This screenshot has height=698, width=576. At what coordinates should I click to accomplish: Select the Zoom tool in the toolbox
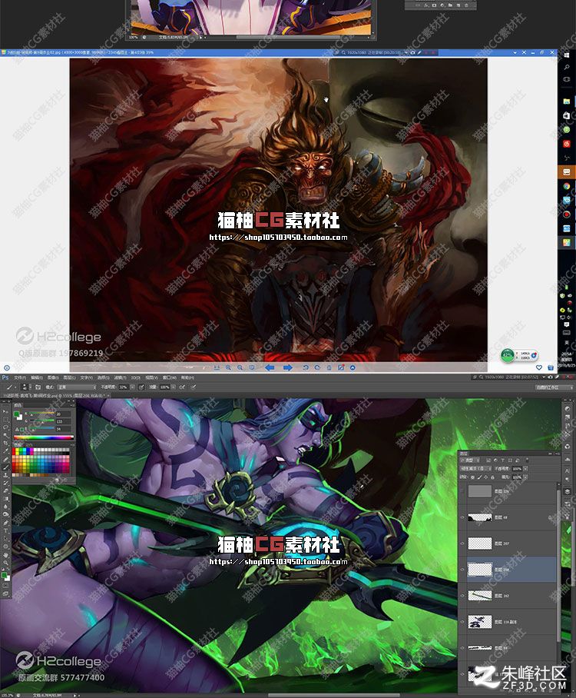5,563
